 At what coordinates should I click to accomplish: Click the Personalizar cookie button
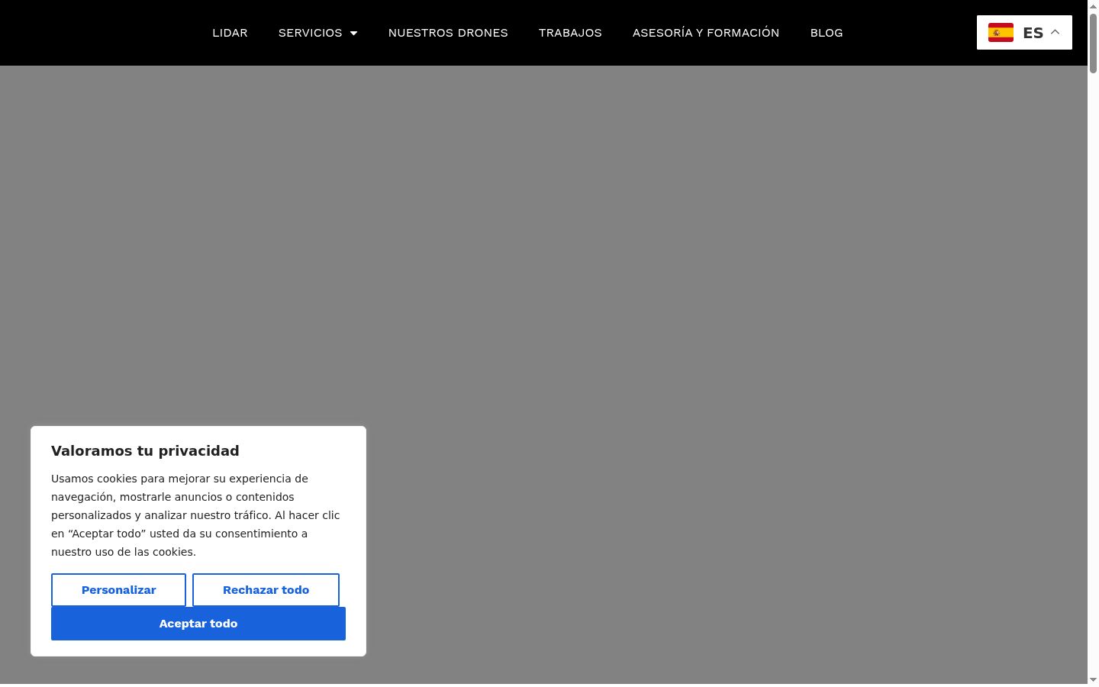118,590
